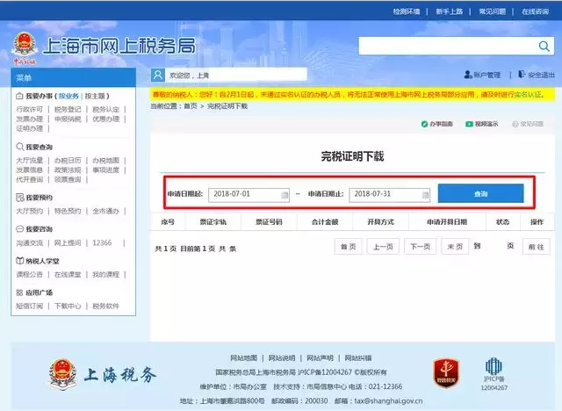This screenshot has height=411, width=562.
Task: Click the 我要预约 section icon
Action: pyautogui.click(x=19, y=198)
